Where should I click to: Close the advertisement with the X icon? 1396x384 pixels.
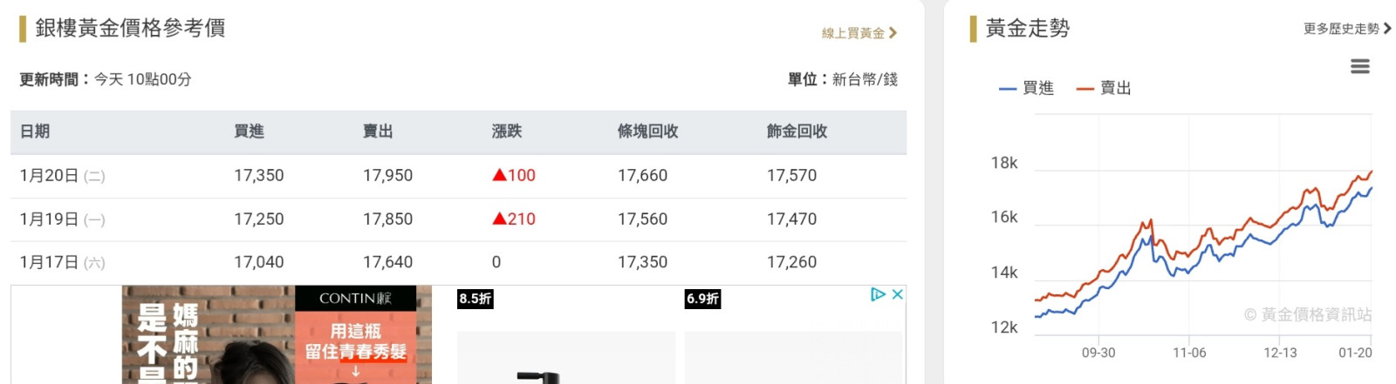897,294
